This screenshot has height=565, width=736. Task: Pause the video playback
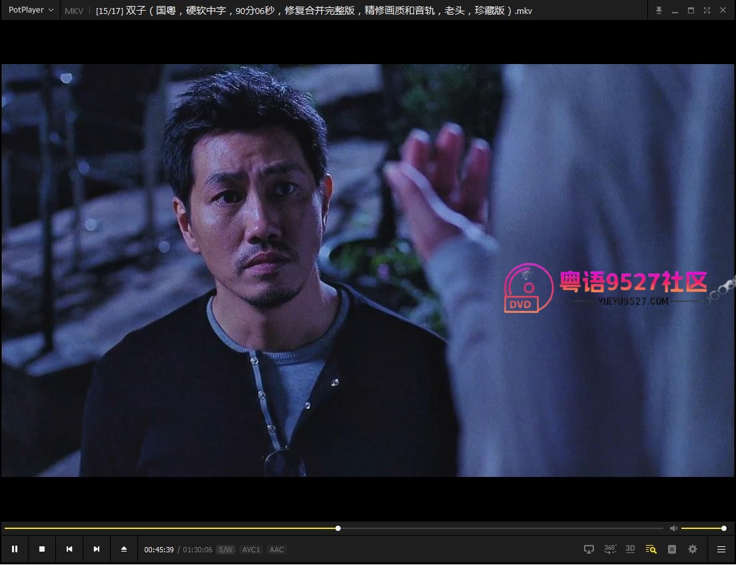[15, 549]
